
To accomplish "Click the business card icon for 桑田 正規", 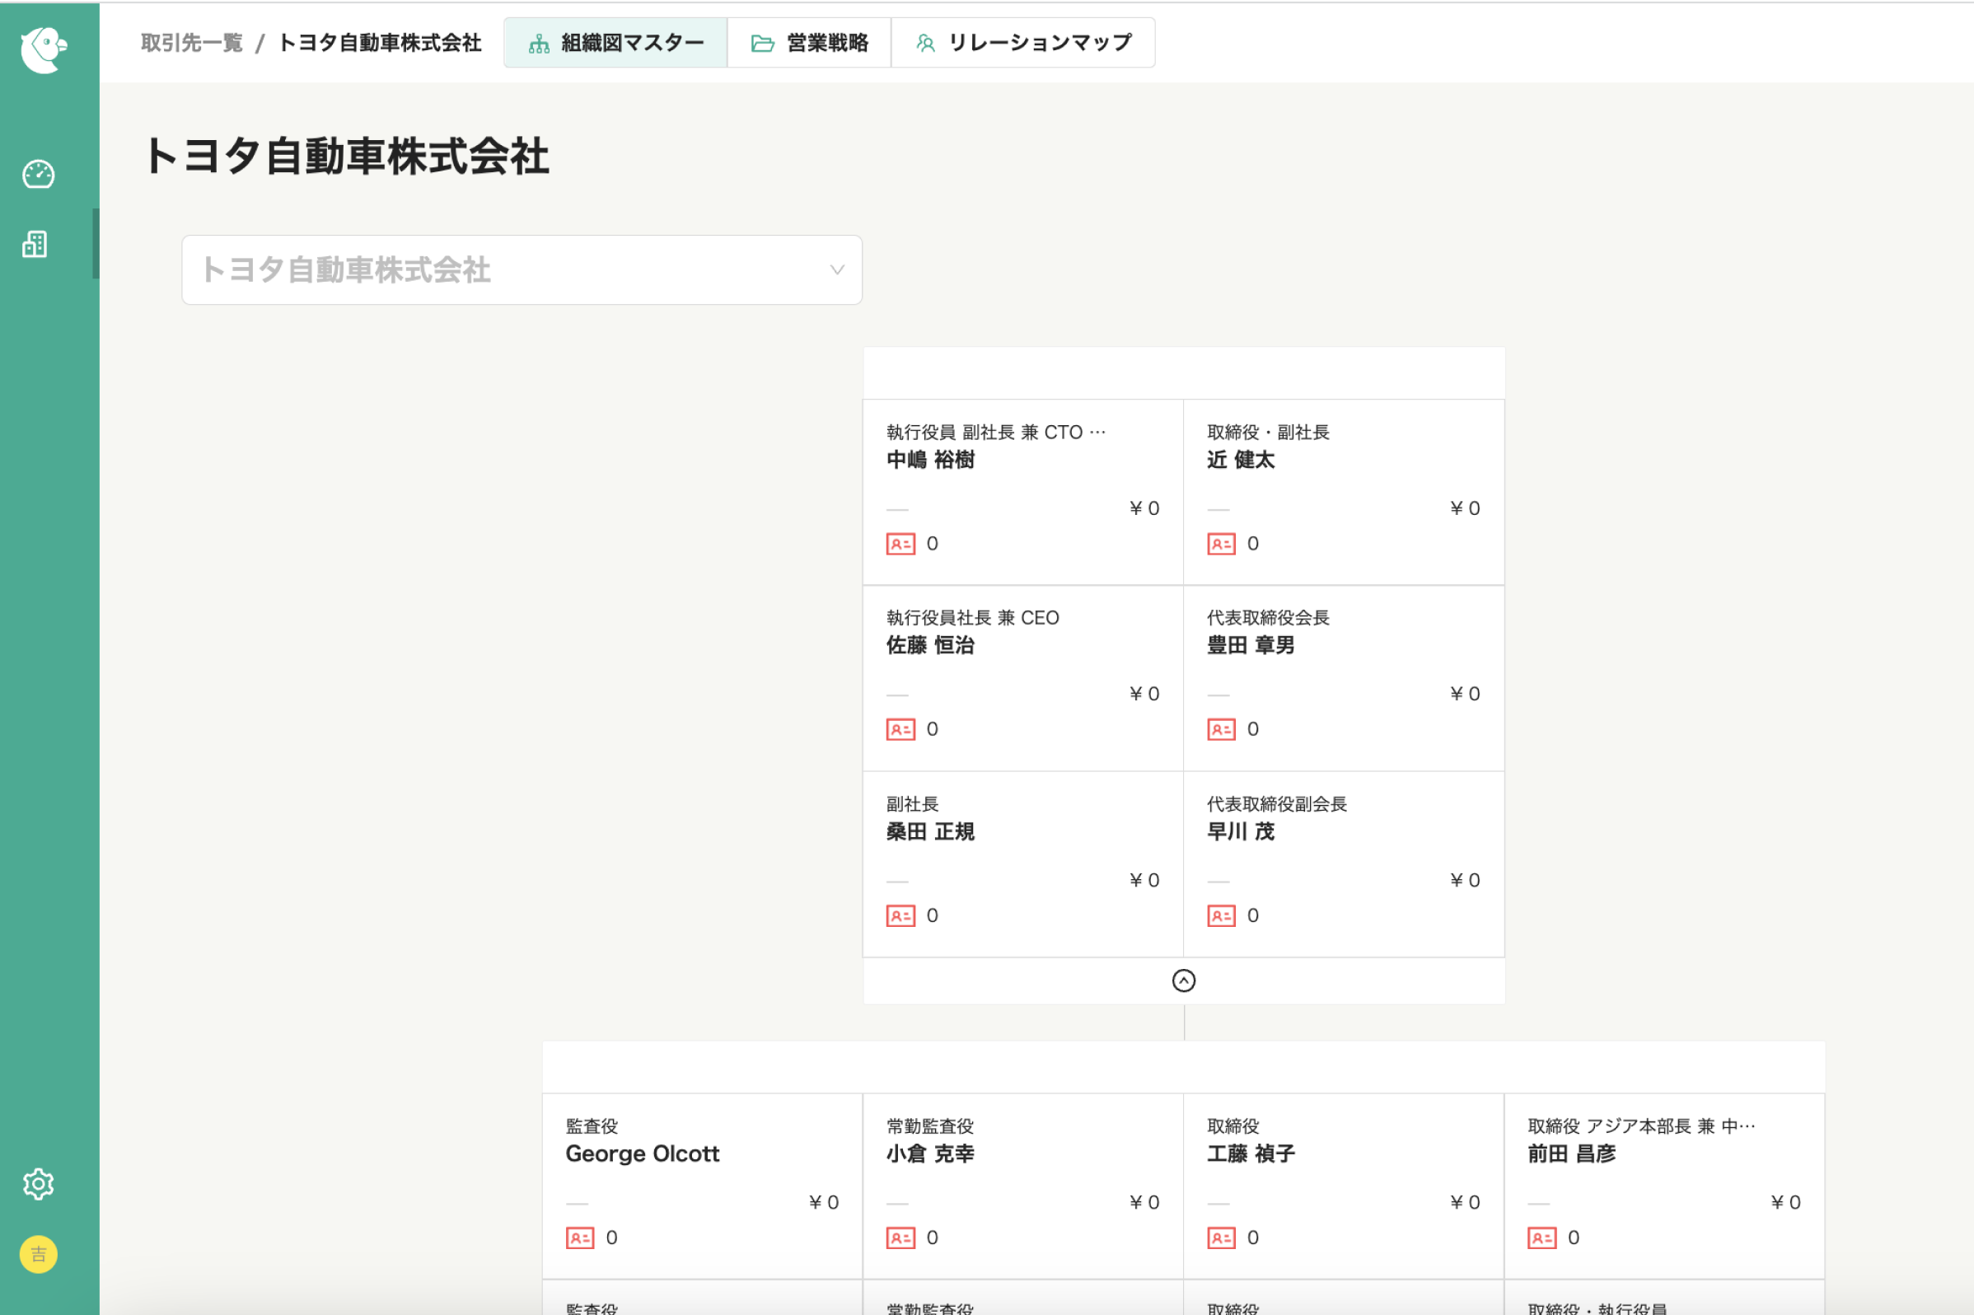I will [900, 916].
